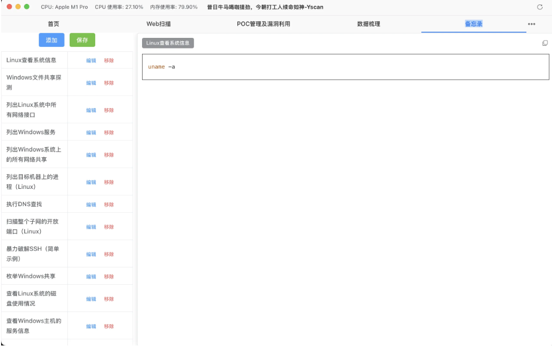Open the 首页 tab
This screenshot has width=552, height=346.
click(x=53, y=24)
